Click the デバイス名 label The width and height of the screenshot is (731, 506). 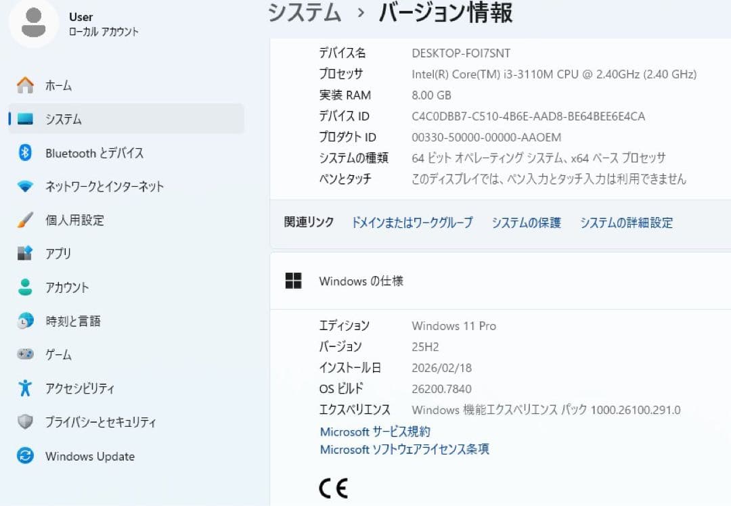click(342, 53)
